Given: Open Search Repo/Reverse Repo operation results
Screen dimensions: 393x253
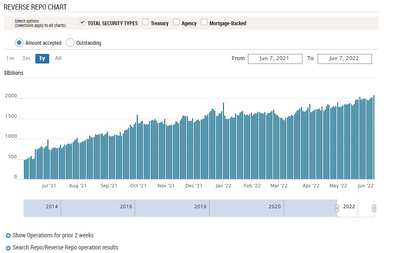Looking at the screenshot, I should pyautogui.click(x=65, y=248).
